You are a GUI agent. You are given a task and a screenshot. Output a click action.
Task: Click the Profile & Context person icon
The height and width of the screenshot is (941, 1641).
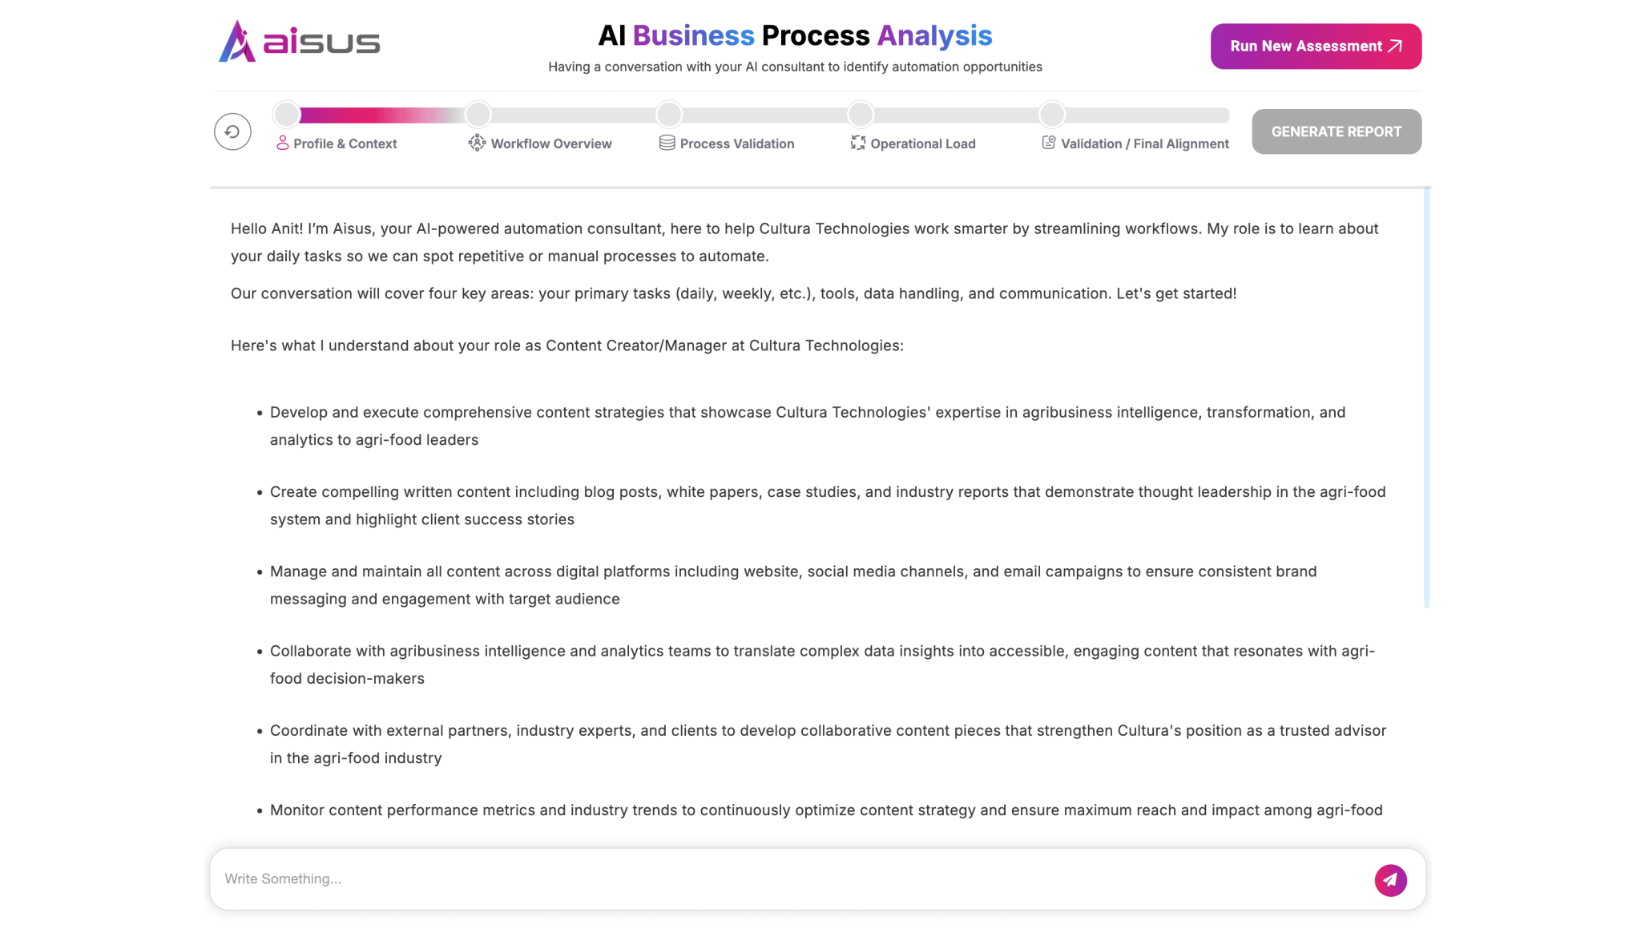(x=282, y=143)
